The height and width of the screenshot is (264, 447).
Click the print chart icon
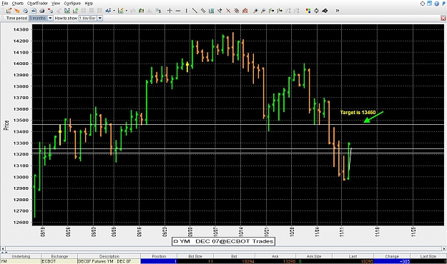(42, 11)
